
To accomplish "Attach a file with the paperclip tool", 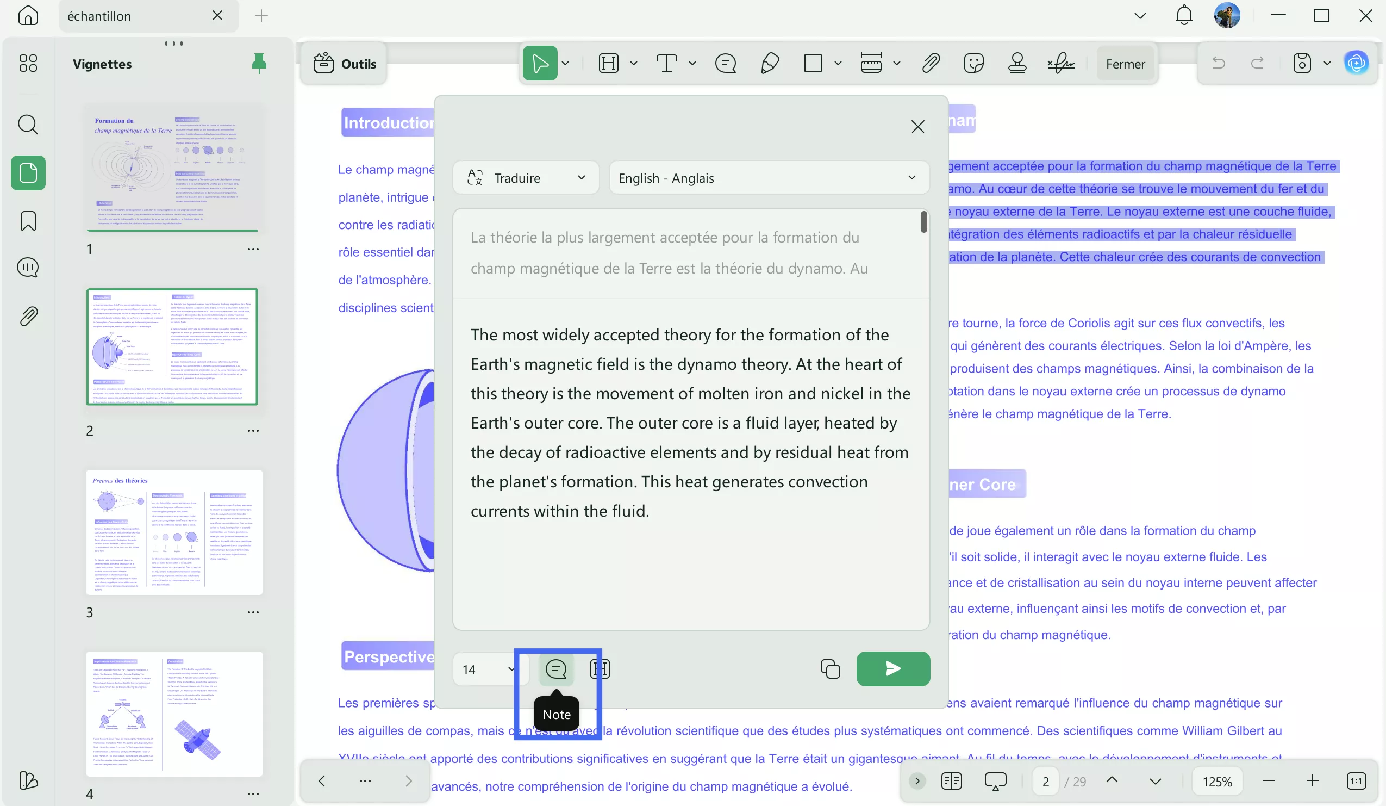I will coord(930,63).
